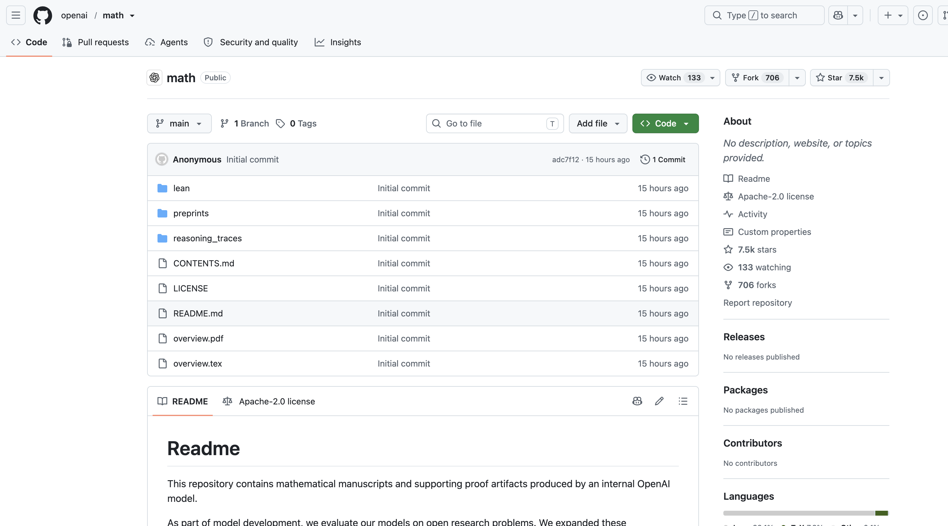Click the overview.pdf file icon

162,338
